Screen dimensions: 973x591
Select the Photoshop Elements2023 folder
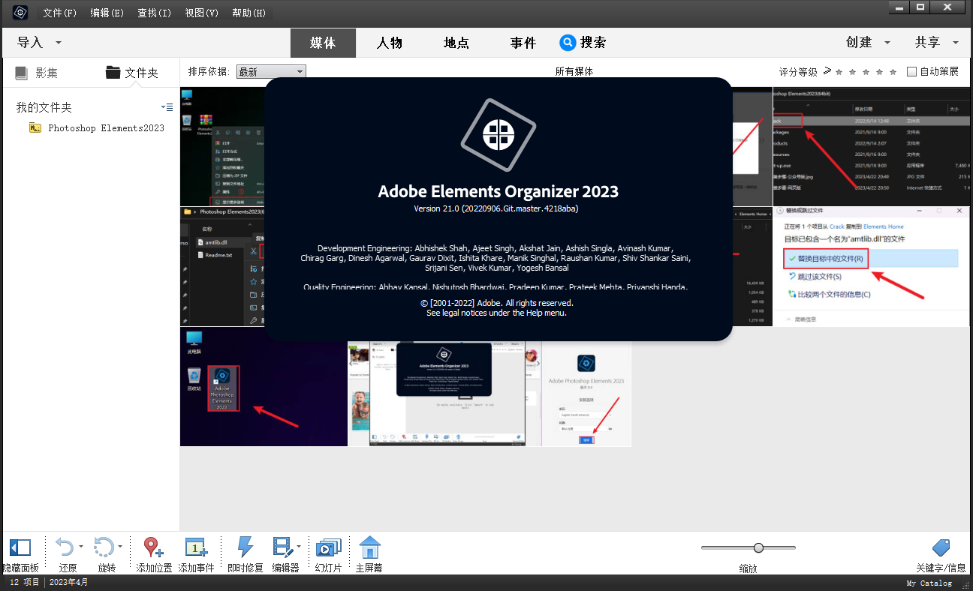click(x=97, y=127)
